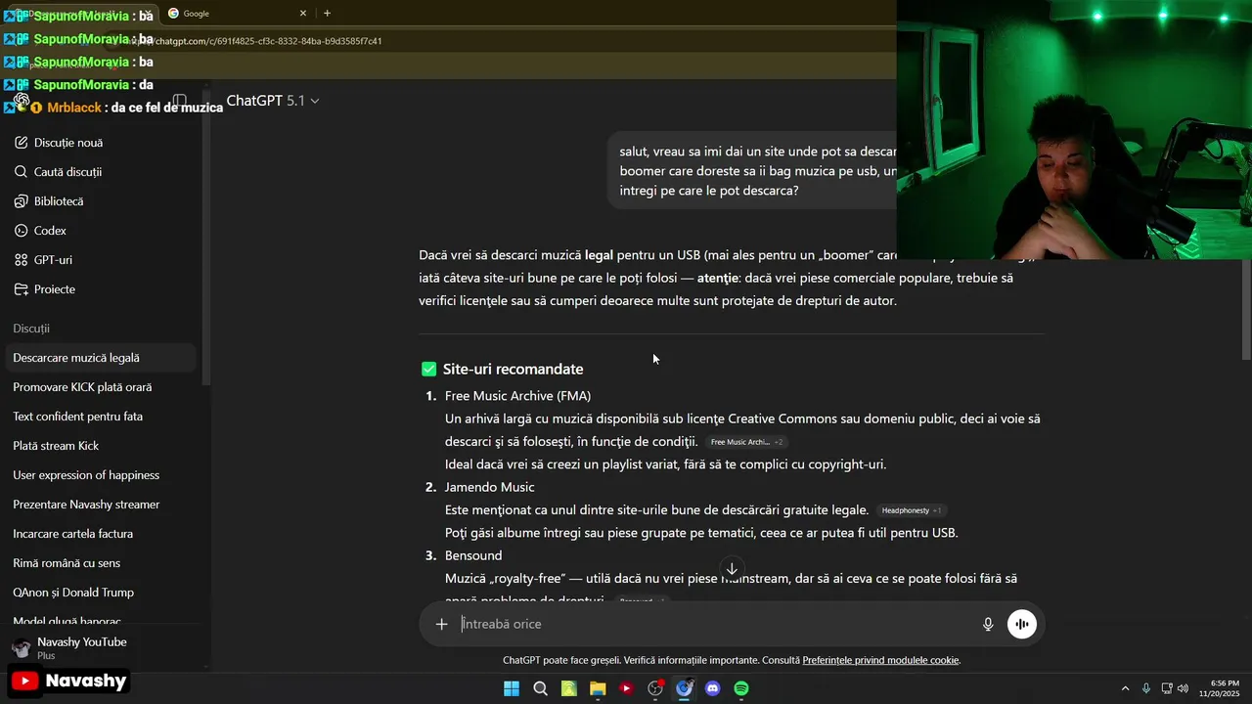Collapse the ChatGPT sidebar with the panel icon
This screenshot has width=1252, height=704.
tap(180, 101)
